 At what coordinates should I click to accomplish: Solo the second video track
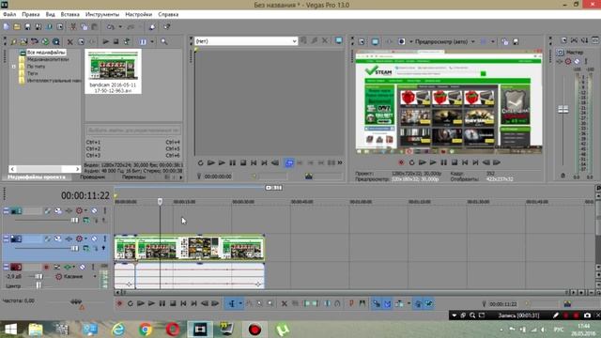point(104,238)
